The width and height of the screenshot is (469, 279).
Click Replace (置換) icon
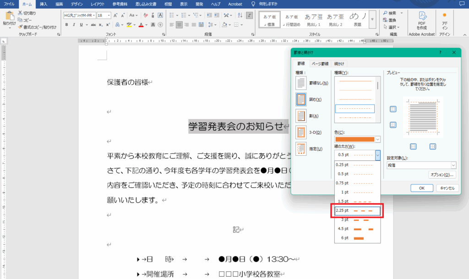(385, 20)
